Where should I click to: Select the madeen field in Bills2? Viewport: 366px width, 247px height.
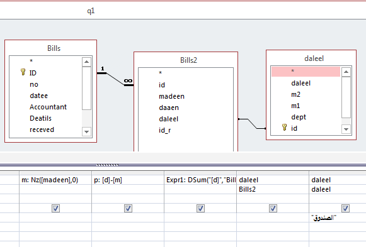pos(171,96)
